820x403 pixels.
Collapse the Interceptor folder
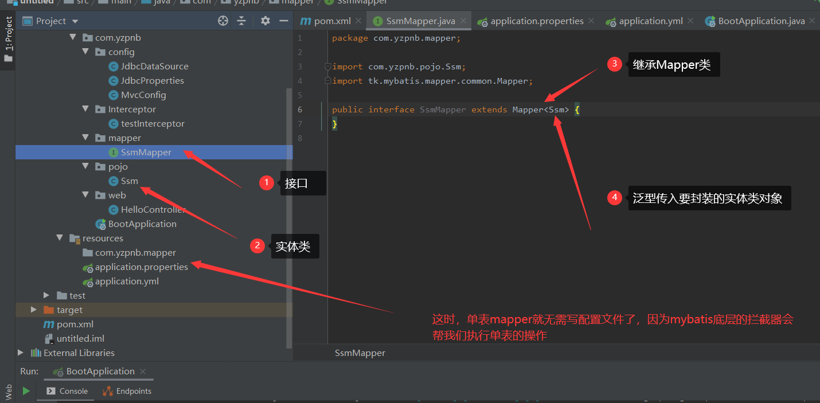pos(85,109)
